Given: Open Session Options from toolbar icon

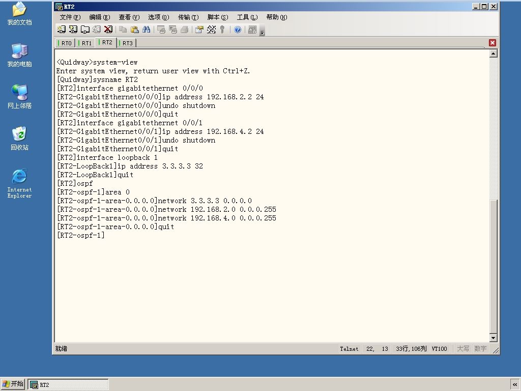Looking at the screenshot, I should (199, 30).
